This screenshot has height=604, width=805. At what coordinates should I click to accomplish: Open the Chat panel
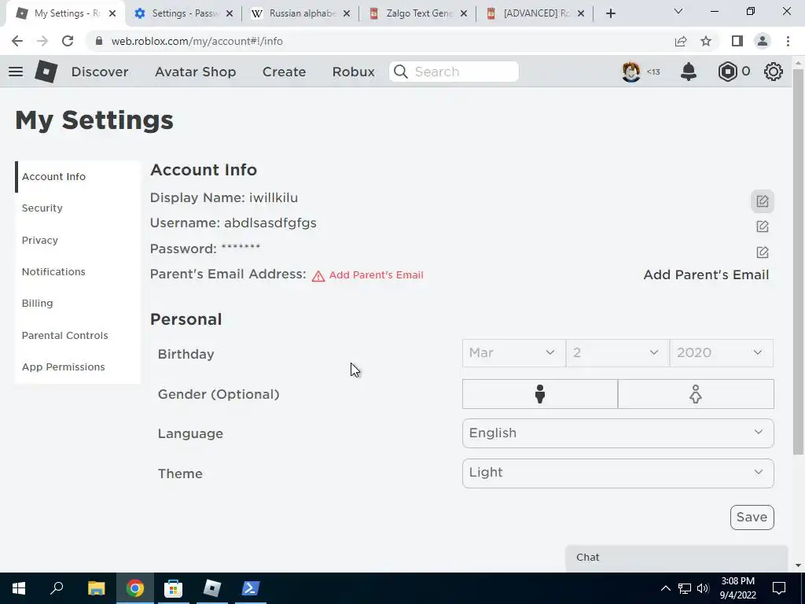click(677, 558)
